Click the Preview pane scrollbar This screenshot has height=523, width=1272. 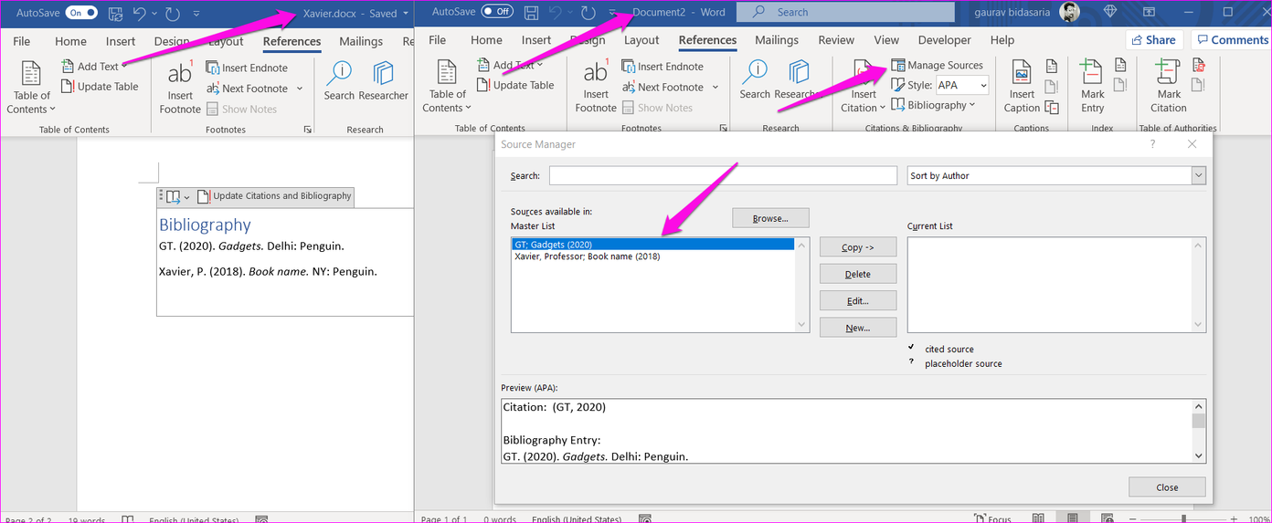coord(1198,431)
